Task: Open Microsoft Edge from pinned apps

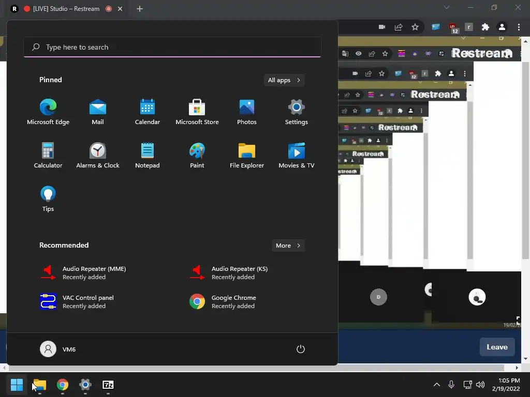Action: [x=48, y=112]
